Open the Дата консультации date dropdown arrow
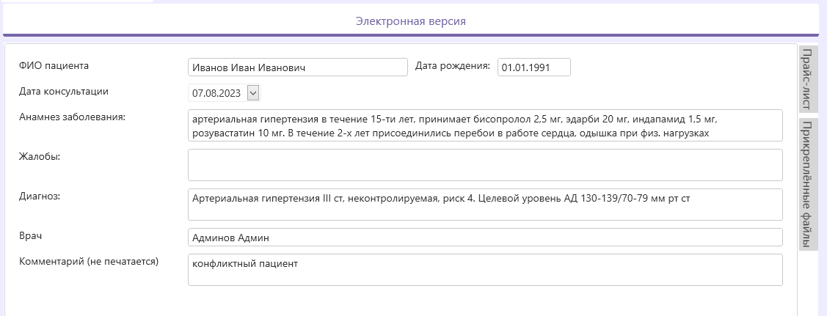Viewport: 827px width, 316px height. coord(253,93)
